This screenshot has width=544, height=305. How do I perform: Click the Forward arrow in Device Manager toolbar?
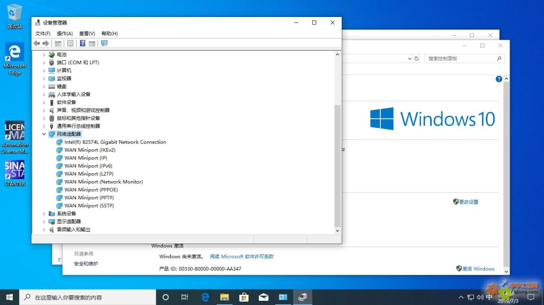(45, 43)
